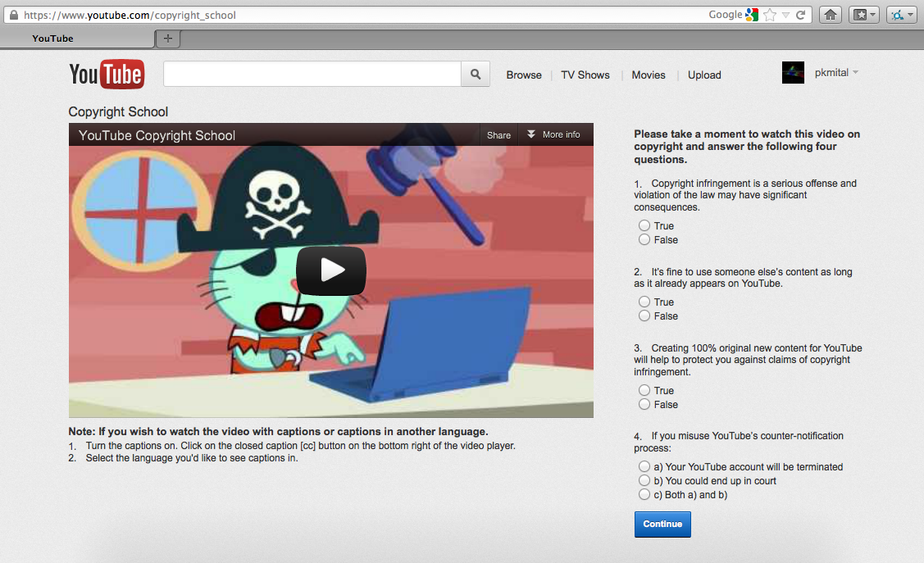Select False for question 2
This screenshot has width=924, height=563.
pos(644,316)
